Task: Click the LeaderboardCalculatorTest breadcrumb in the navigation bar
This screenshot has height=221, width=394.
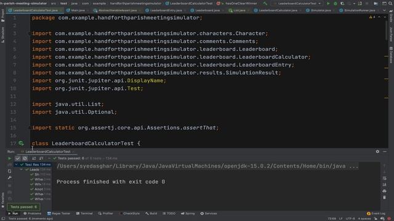Action: tap(189, 4)
